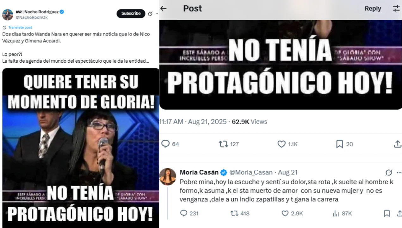Open the @Moria_Casan profile handle

click(x=251, y=172)
